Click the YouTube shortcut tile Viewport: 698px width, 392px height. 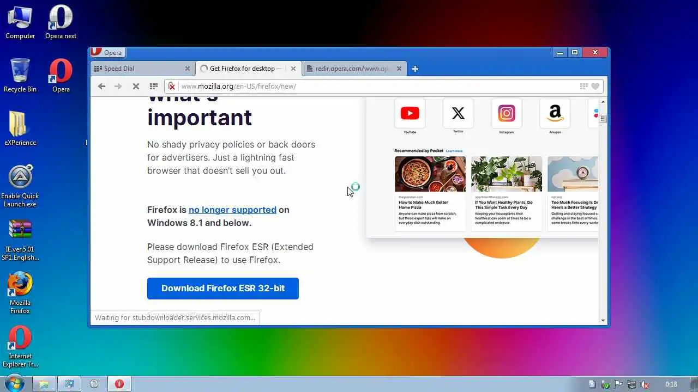[410, 115]
